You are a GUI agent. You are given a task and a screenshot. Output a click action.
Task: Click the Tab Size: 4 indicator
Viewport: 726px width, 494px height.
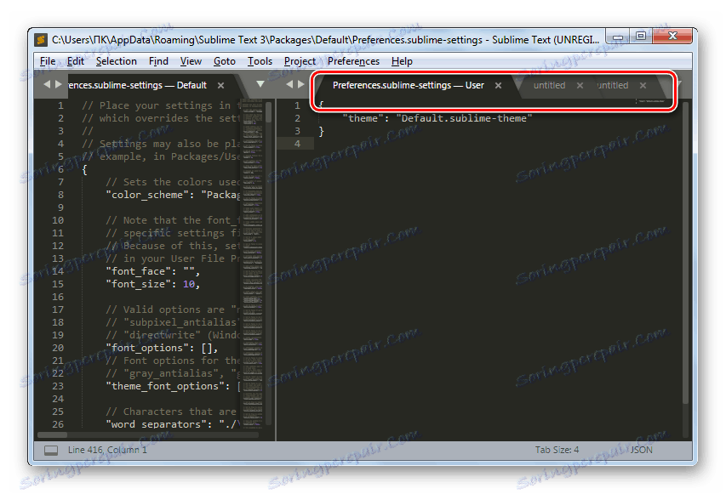pos(557,449)
